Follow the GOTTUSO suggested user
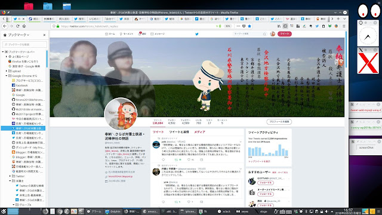 pyautogui.click(x=266, y=183)
